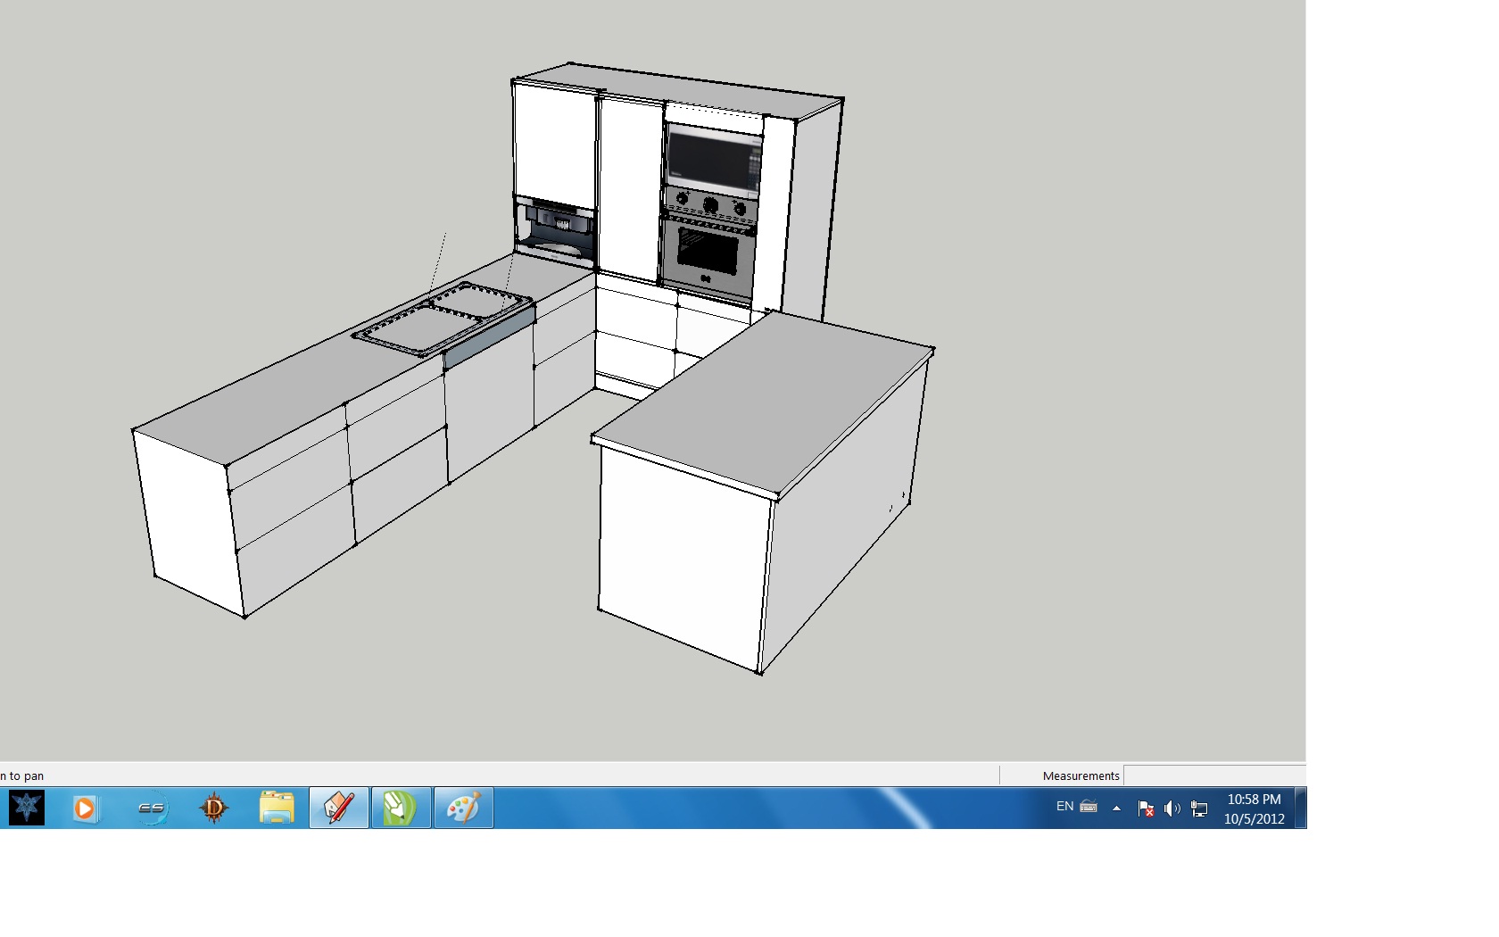Viewport: 1499px width, 937px height.
Task: Select the built-in oven in the model
Action: (708, 254)
